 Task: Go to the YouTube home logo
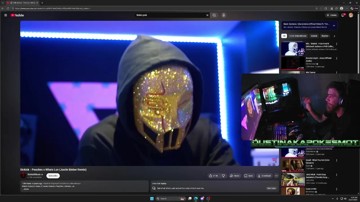pyautogui.click(x=17, y=15)
